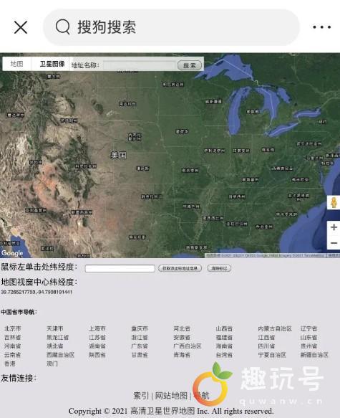Viewport: 340px width, 418px height.
Task: Go to 内蒙古自治区 link
Action: pos(275,328)
